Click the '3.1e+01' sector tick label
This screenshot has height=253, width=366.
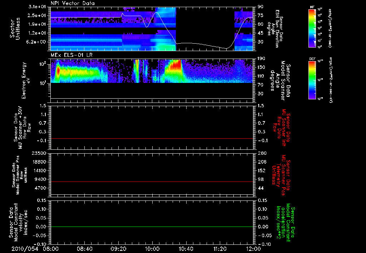(37, 7)
